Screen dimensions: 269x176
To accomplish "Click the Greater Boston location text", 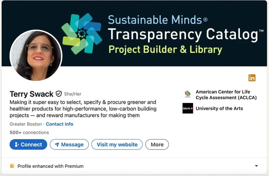I will (26, 124).
